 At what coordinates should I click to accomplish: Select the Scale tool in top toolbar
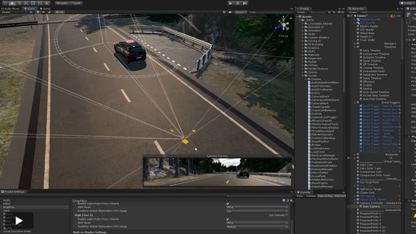coord(26,3)
